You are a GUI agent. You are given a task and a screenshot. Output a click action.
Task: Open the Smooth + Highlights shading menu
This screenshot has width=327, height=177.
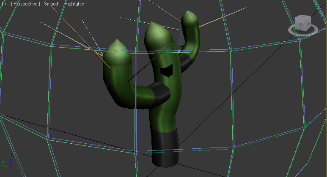click(x=64, y=4)
